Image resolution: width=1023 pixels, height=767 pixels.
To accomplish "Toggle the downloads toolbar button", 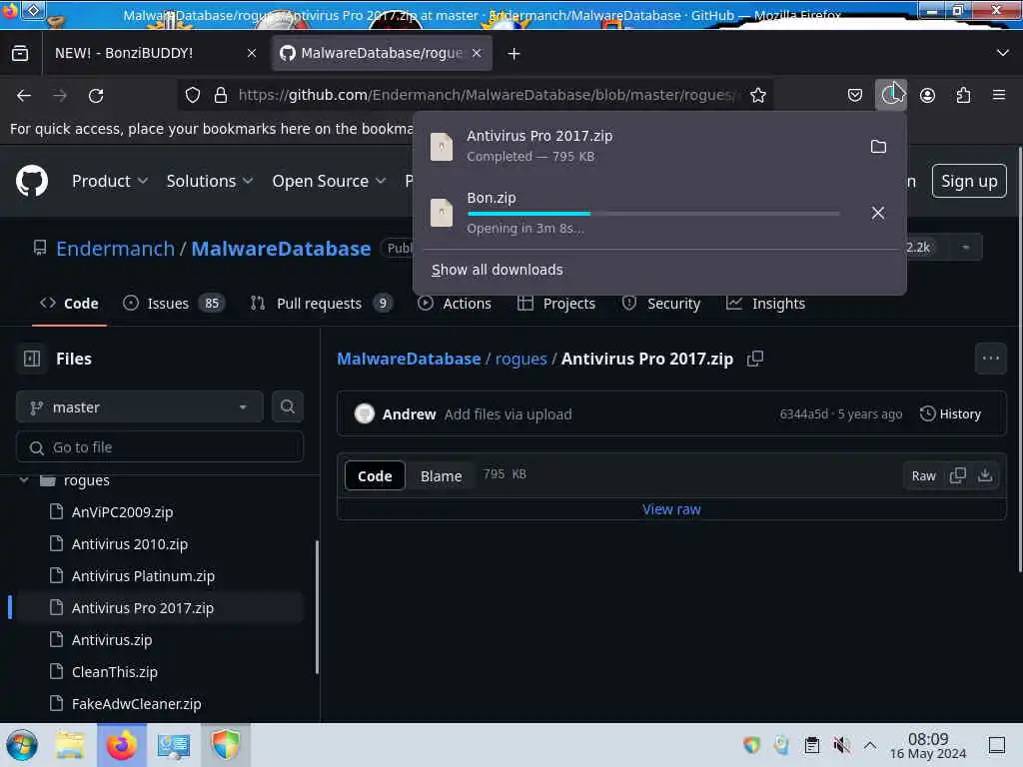I will point(890,95).
